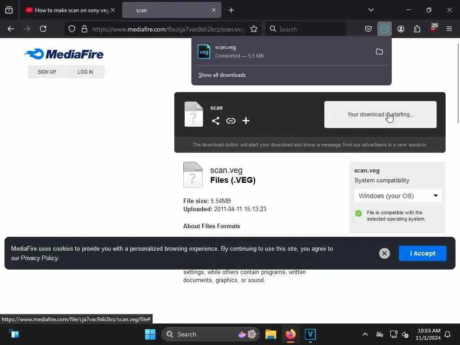Image resolution: width=460 pixels, height=345 pixels.
Task: Click the Firefox View icon
Action: (9, 10)
